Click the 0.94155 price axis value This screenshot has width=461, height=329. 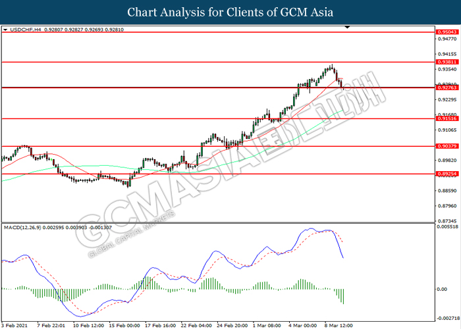click(447, 54)
